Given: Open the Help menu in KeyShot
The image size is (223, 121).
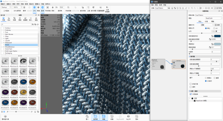Looking at the screenshot, I should coord(48,4).
